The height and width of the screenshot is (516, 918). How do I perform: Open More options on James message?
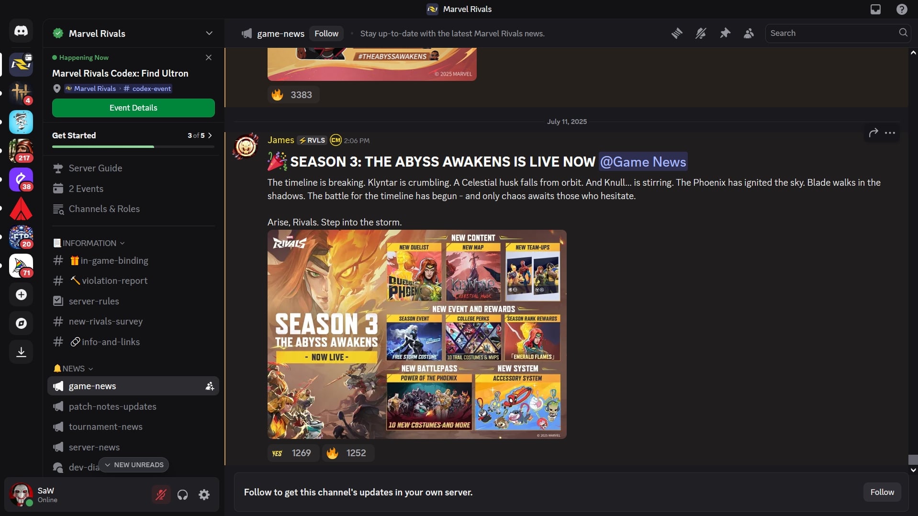pos(890,133)
